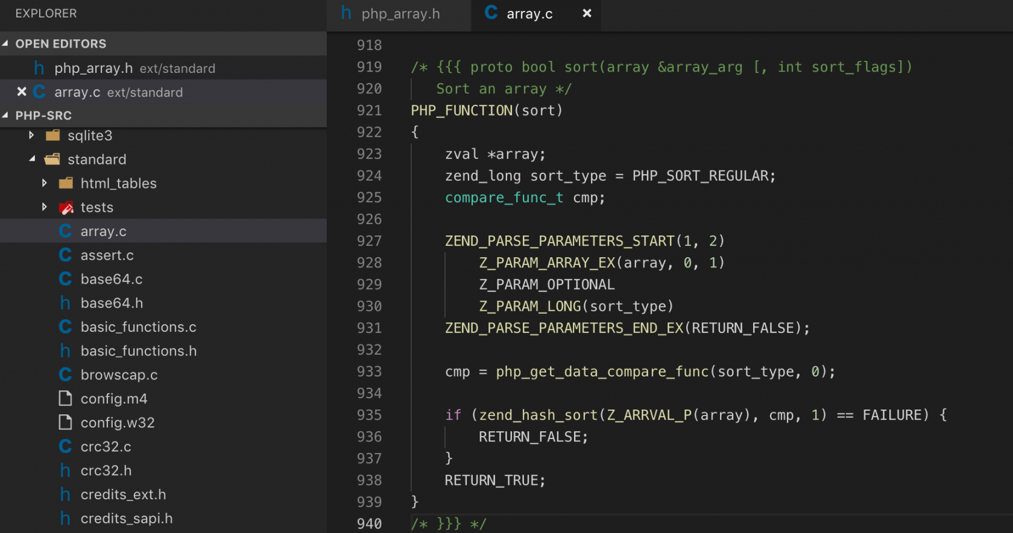The height and width of the screenshot is (533, 1013).
Task: Collapse the OPEN EDITORS section
Action: point(5,43)
